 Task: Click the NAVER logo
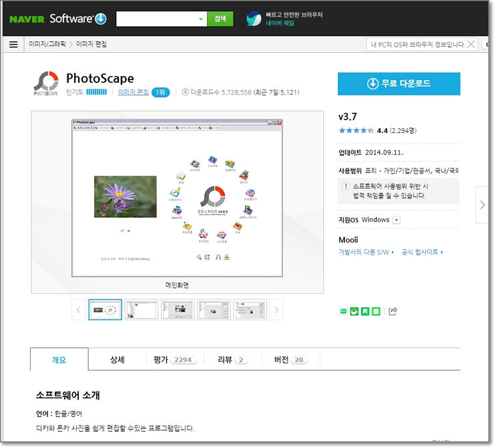(27, 19)
